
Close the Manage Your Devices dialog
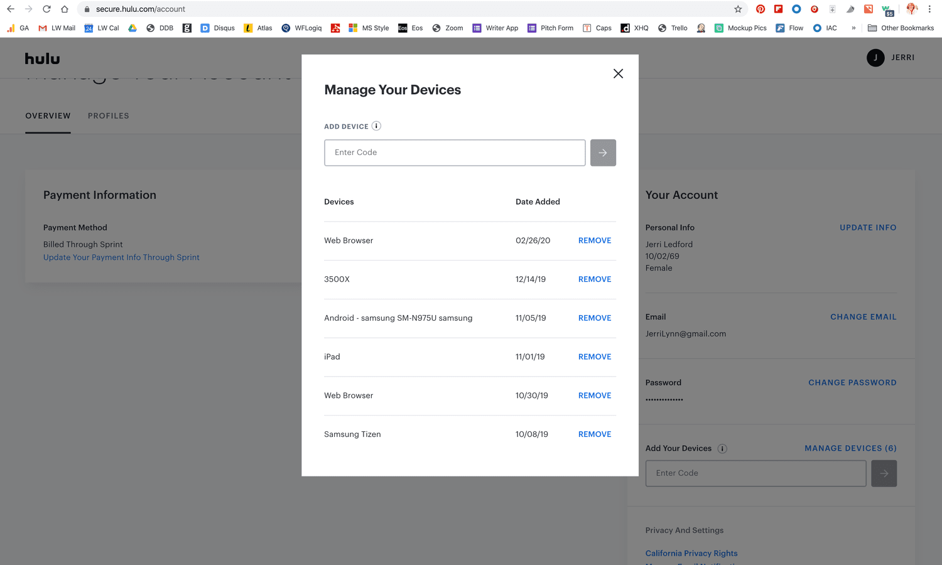point(618,73)
